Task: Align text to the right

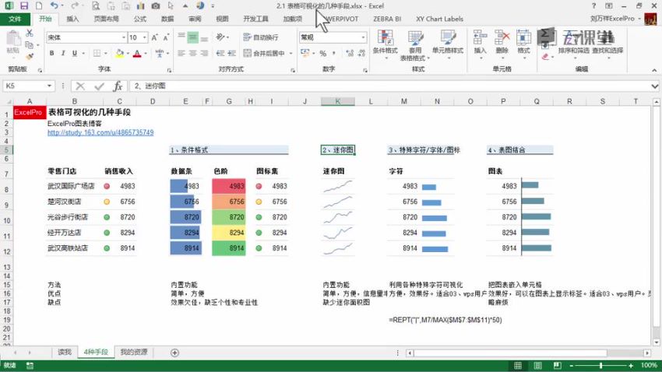Action: pyautogui.click(x=204, y=53)
